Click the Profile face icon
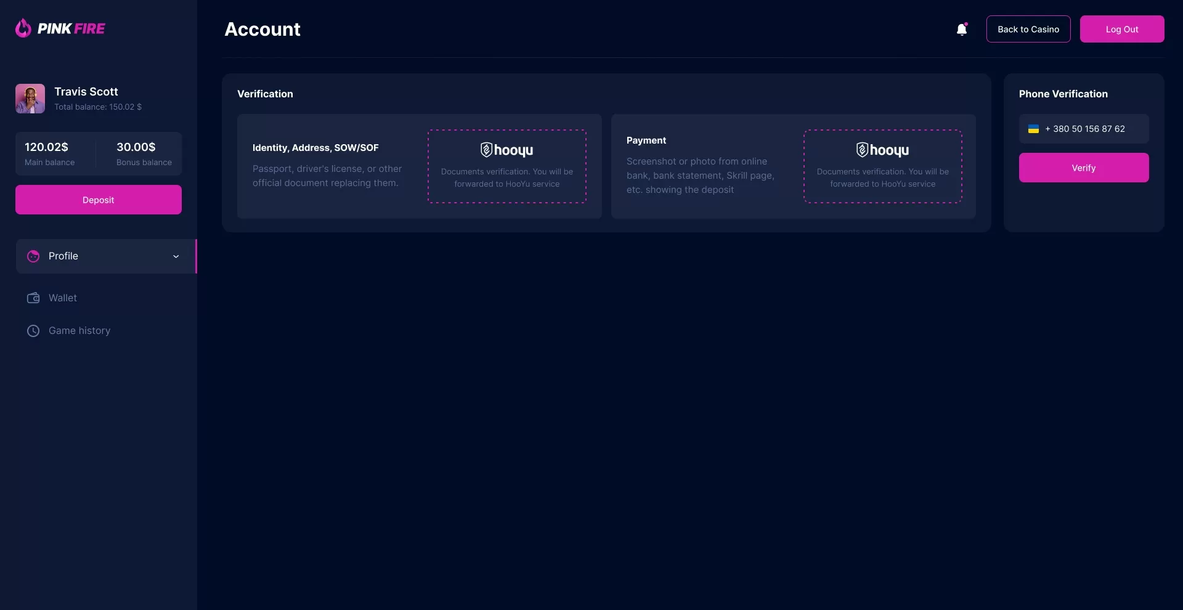The image size is (1183, 610). 33,256
